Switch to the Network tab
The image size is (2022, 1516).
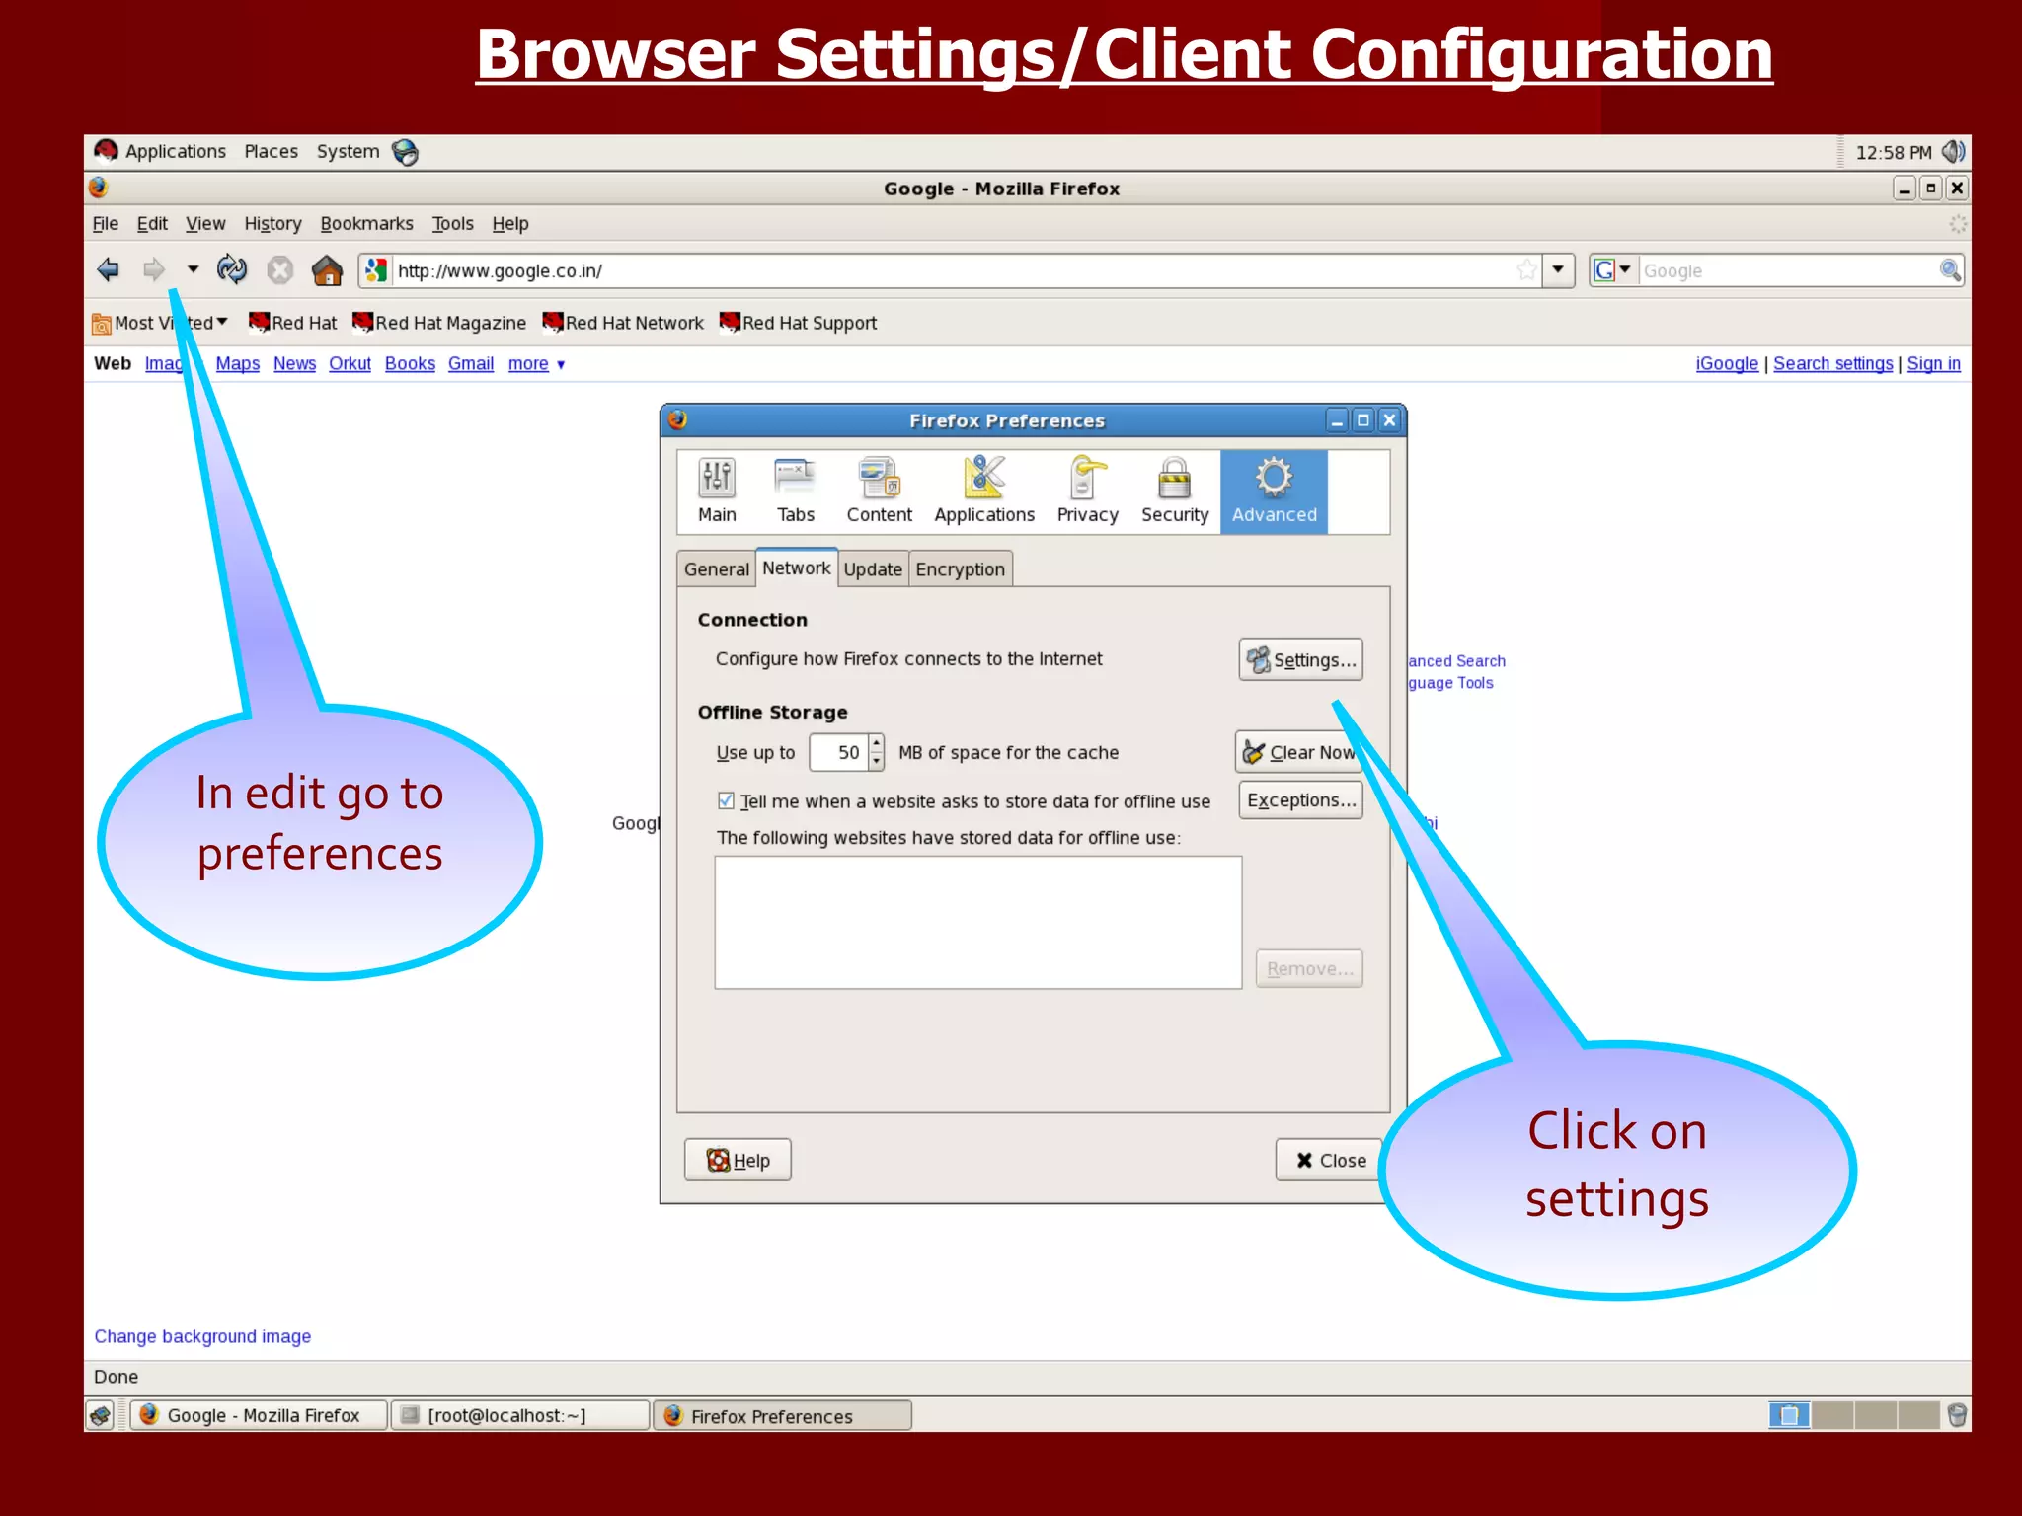796,568
